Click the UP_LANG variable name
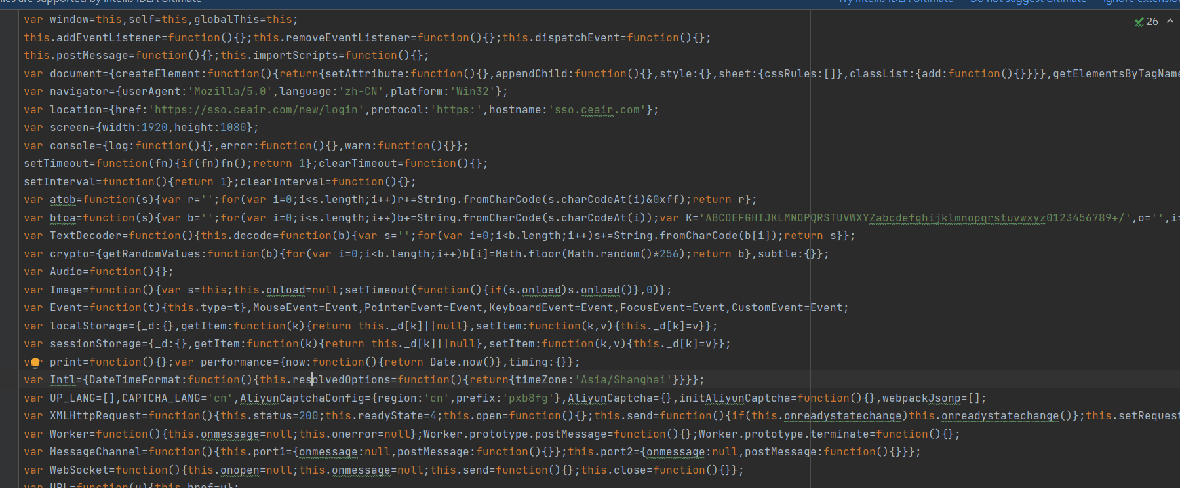The image size is (1180, 488). point(73,398)
